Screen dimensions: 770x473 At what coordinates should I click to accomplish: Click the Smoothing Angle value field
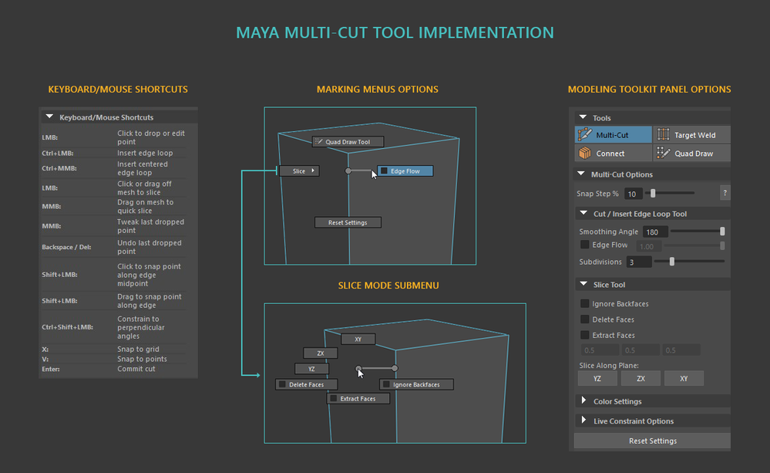tap(656, 231)
